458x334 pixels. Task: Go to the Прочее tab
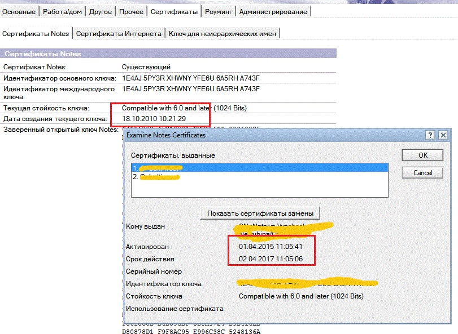pyautogui.click(x=132, y=12)
